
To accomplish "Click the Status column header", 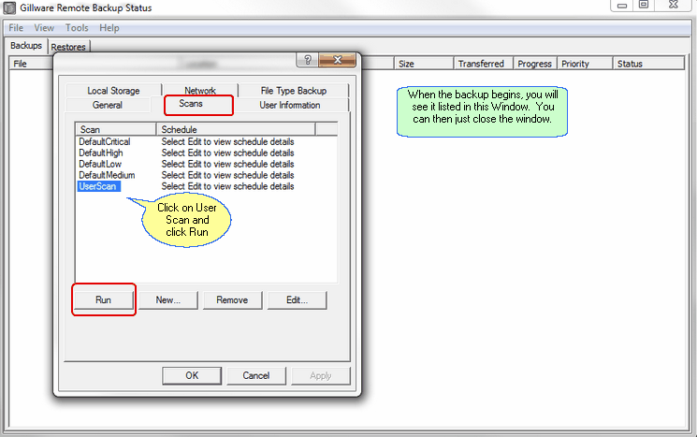I will pyautogui.click(x=648, y=64).
